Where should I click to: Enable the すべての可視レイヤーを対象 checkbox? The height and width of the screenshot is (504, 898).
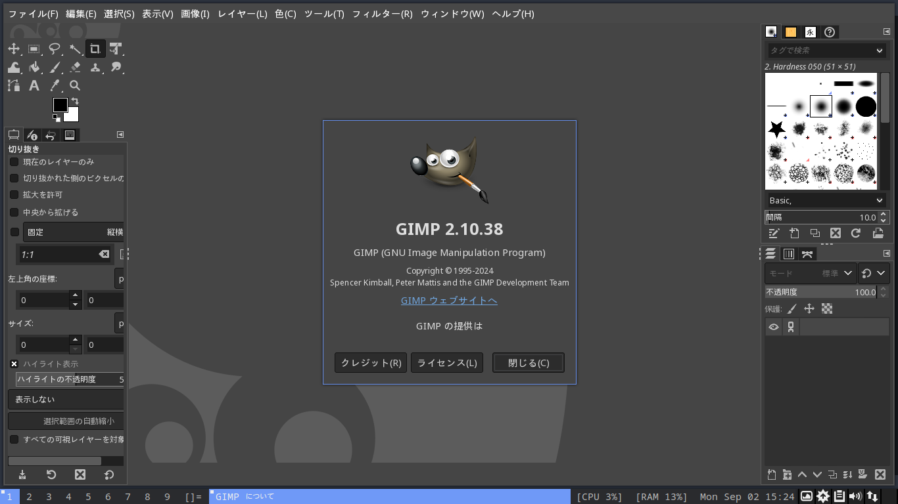tap(14, 440)
